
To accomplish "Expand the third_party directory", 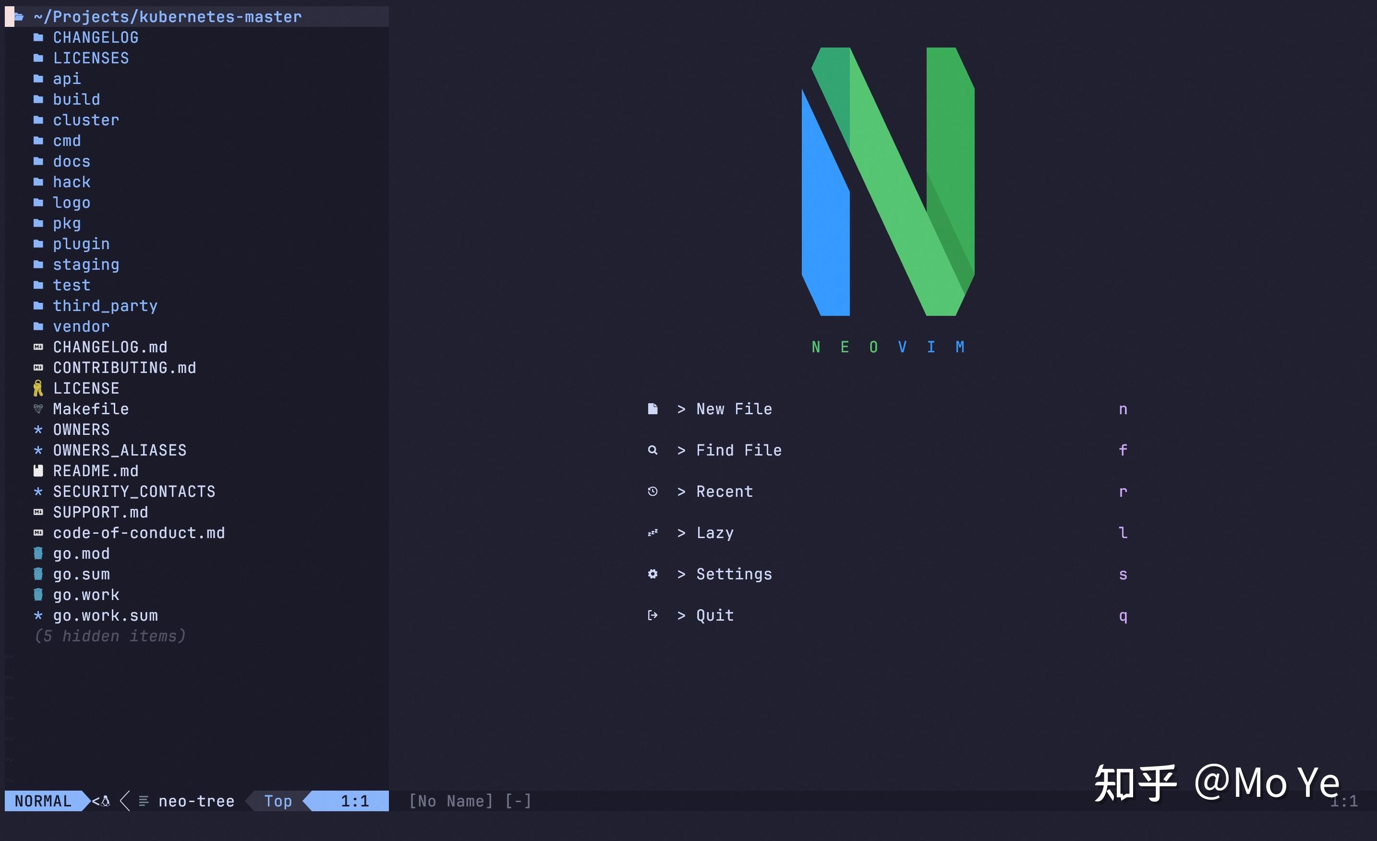I will pos(105,306).
